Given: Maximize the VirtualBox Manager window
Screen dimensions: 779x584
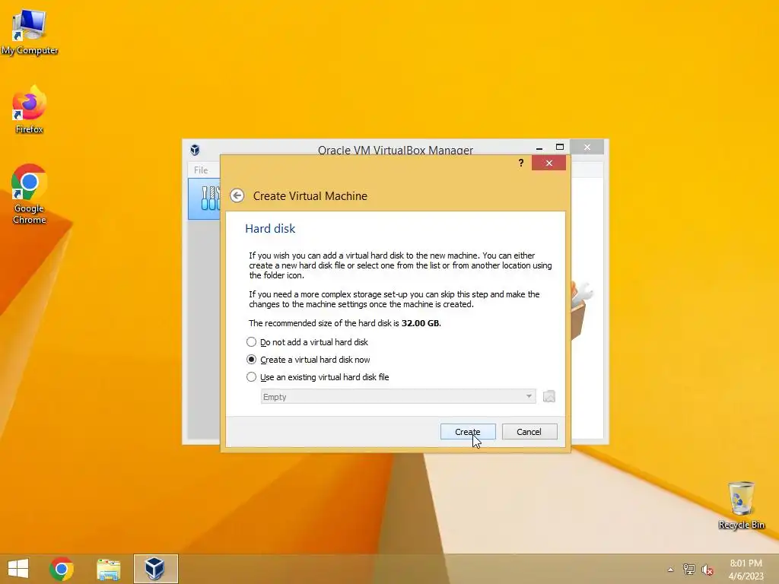Looking at the screenshot, I should 560,147.
